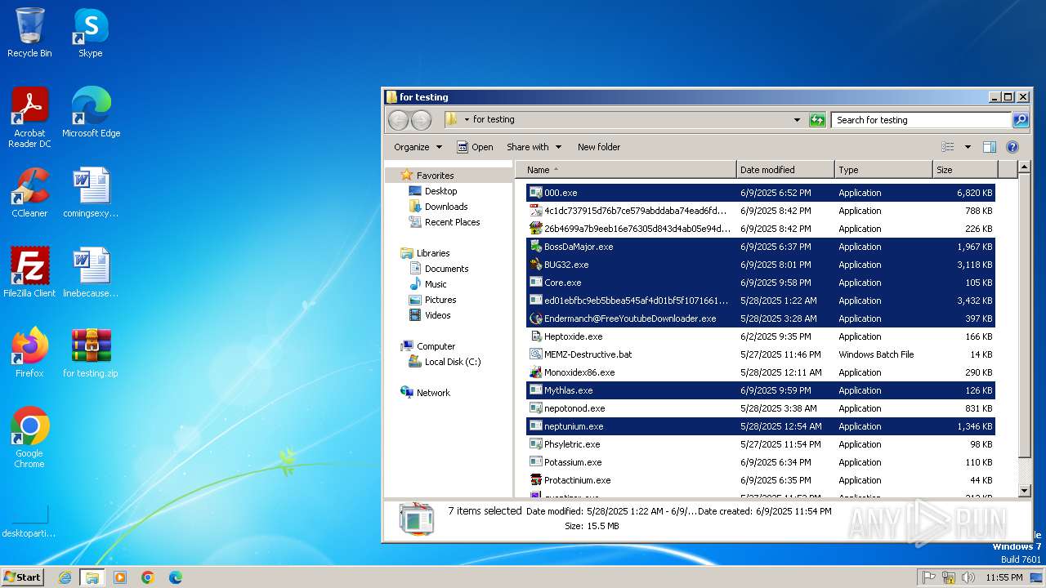Open the view options dropdown arrow

click(x=968, y=147)
